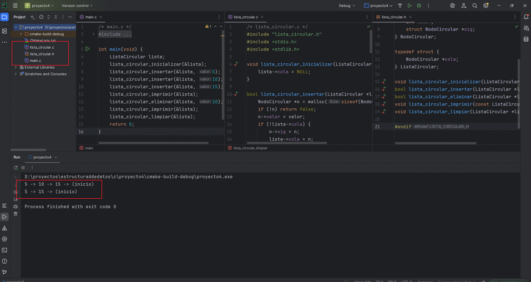Open the Terminal tool window icon
The image size is (531, 282).
pyautogui.click(x=4, y=250)
